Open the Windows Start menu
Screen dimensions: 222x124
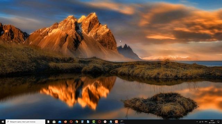[x=2, y=122]
